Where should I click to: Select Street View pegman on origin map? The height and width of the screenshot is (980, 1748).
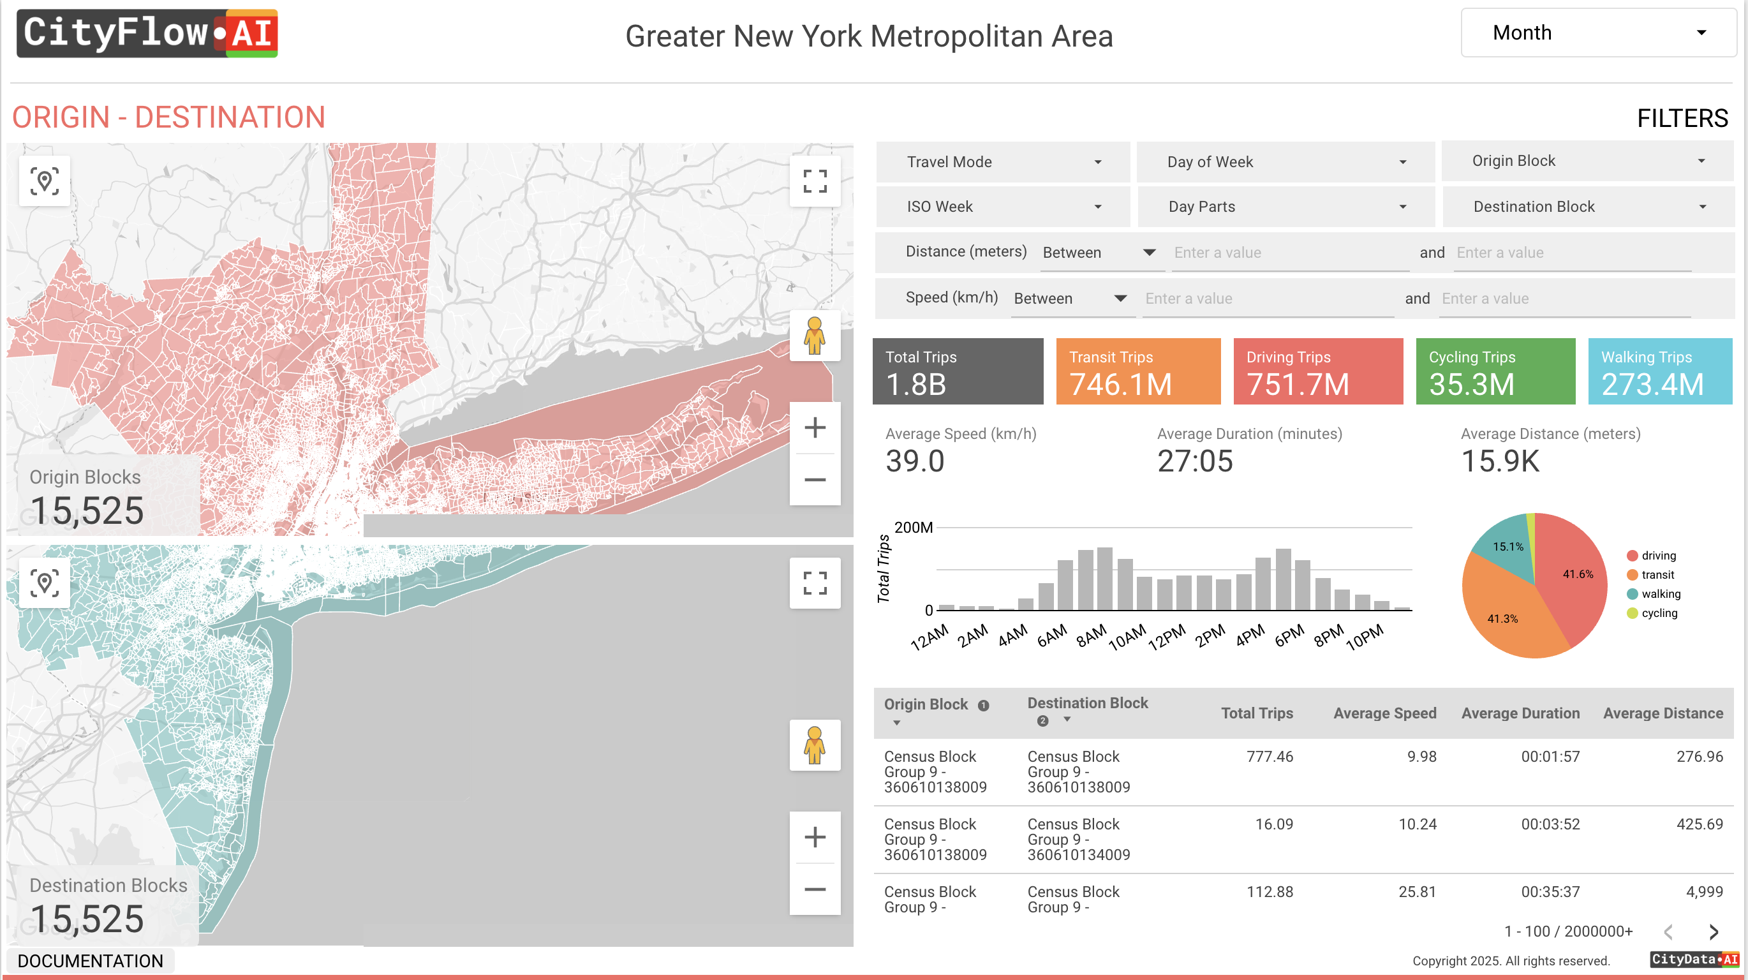click(x=814, y=336)
